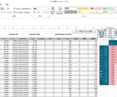
Task: Click the Leverage: 1:500 cell
Action: pos(34,34)
